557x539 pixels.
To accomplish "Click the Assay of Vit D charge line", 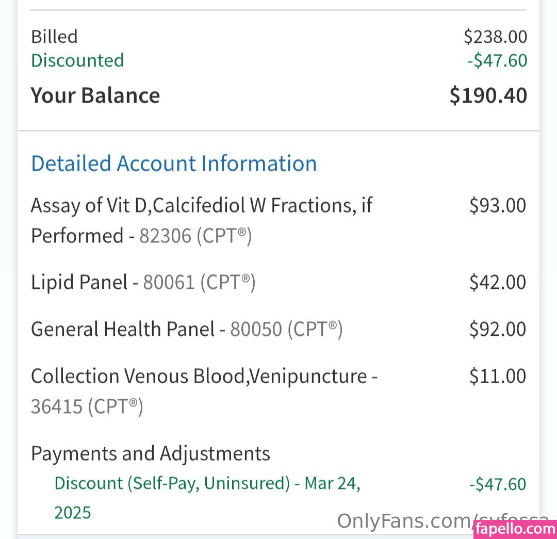I will (201, 206).
